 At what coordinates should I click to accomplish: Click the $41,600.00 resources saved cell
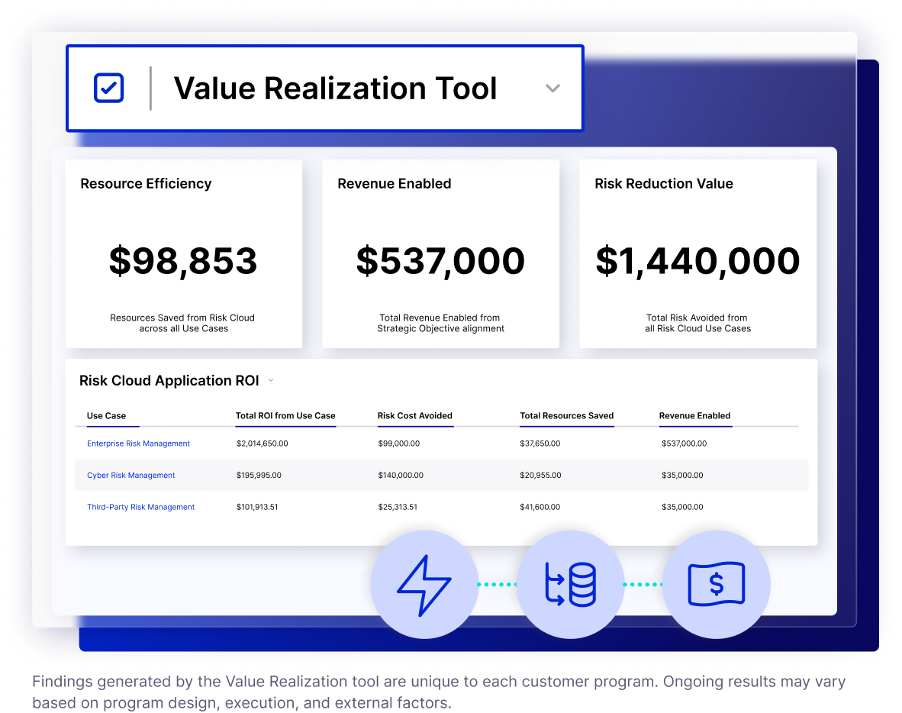pos(540,507)
